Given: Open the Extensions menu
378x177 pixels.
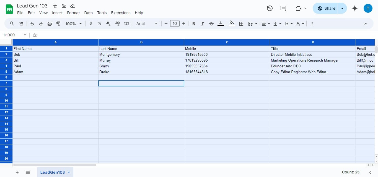Looking at the screenshot, I should click(120, 13).
